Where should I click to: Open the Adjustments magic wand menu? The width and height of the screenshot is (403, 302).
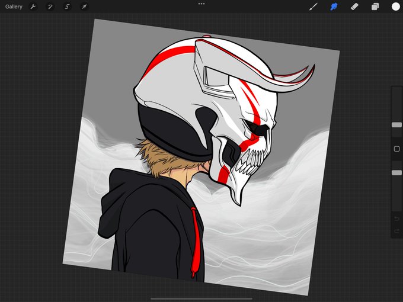pyautogui.click(x=50, y=7)
